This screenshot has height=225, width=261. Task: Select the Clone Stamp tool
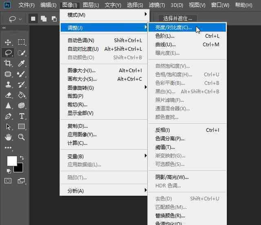(x=8, y=84)
